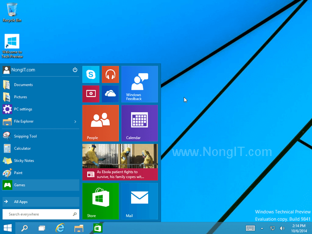This screenshot has width=312, height=234.
Task: Open the touch keyboard tray icon
Action: (250, 228)
